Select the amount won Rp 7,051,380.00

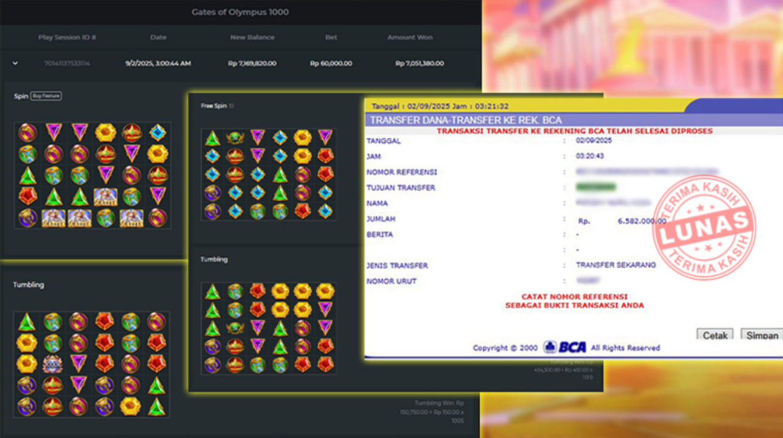click(x=420, y=64)
